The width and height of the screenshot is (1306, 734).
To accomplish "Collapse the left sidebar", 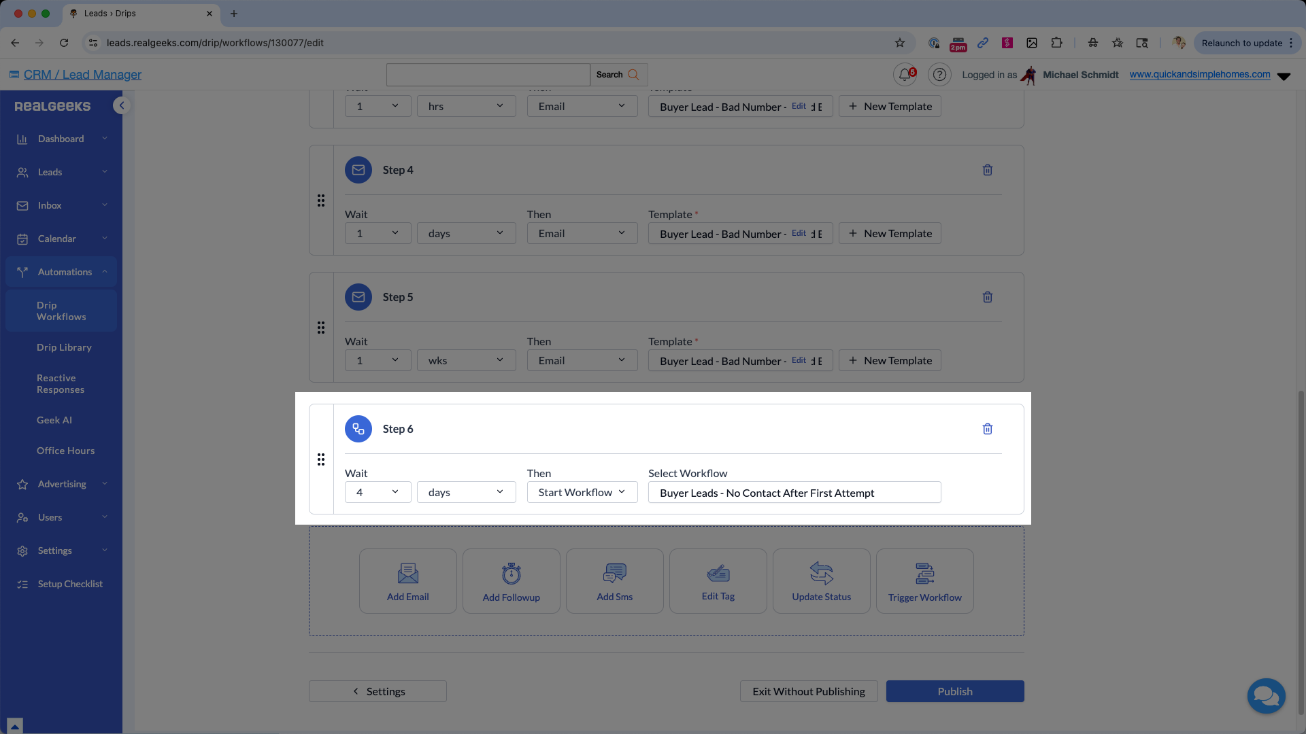I will 122,105.
